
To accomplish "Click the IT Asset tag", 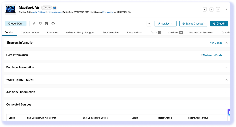I will (x=47, y=7).
